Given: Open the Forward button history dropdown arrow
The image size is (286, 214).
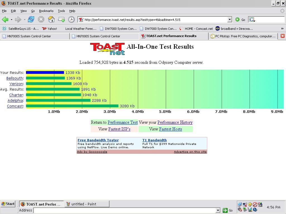Looking at the screenshot, I should 25,20.
